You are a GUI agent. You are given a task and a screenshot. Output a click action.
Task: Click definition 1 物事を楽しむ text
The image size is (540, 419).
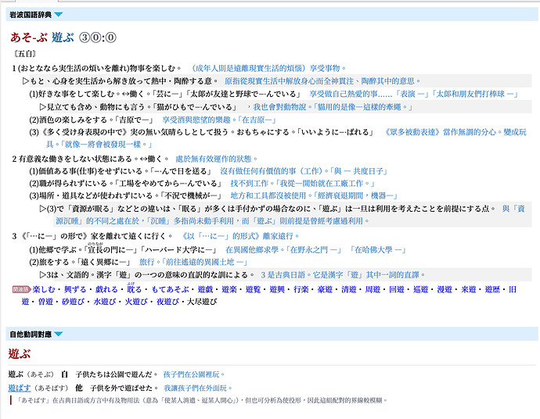coord(96,68)
